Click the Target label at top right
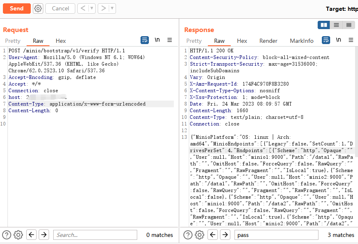 [342, 9]
